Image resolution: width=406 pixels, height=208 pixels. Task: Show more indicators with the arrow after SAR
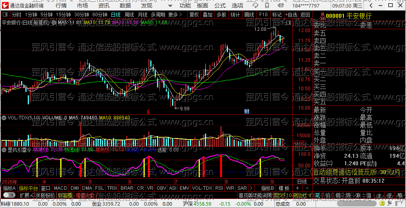coord(251,188)
